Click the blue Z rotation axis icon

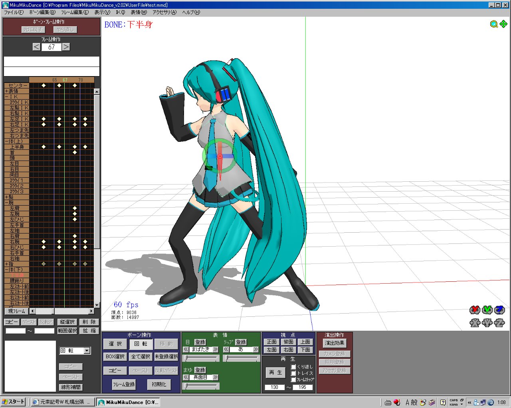[x=499, y=310]
